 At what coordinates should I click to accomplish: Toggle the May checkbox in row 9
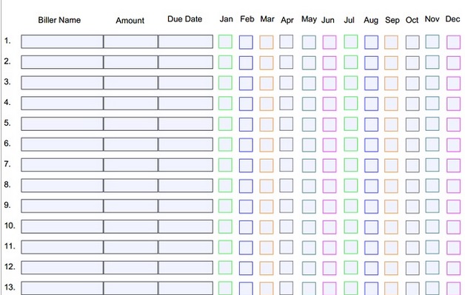(309, 206)
